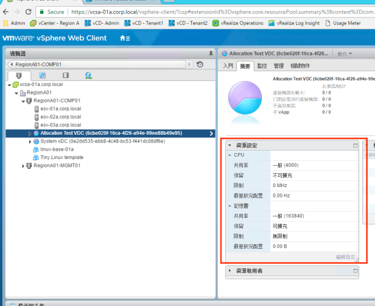Reload the page with refresh icon
375x306 pixels.
pyautogui.click(x=28, y=12)
